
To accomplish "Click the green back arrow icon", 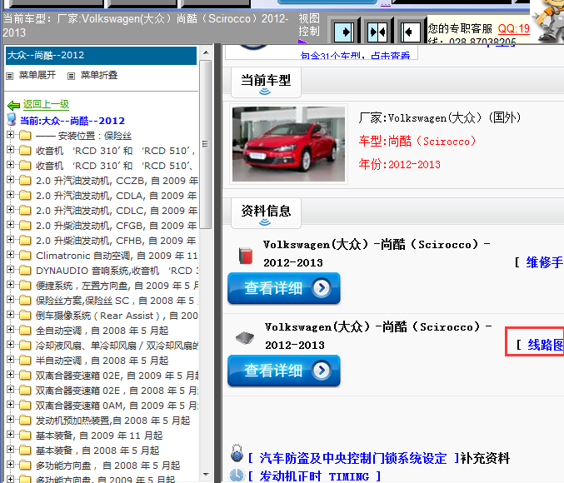I will coord(13,106).
